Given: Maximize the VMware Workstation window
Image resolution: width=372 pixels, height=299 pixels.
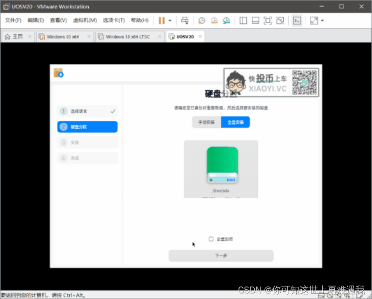Looking at the screenshot, I should pyautogui.click(x=341, y=6).
